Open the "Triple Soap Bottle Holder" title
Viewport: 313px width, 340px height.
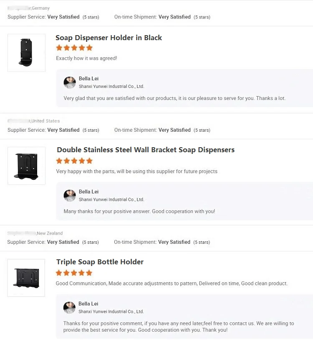point(100,262)
